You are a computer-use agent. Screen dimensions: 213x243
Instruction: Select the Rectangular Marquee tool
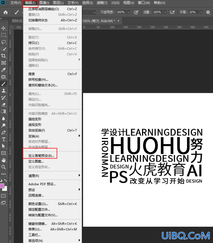[x=3, y=35]
